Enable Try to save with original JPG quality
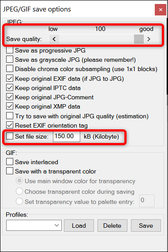Screen dimensions: 168x252 coord(10,116)
